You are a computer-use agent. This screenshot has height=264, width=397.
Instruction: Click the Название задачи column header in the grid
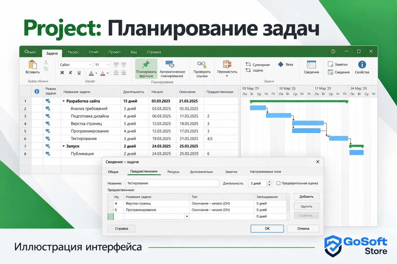(91, 92)
